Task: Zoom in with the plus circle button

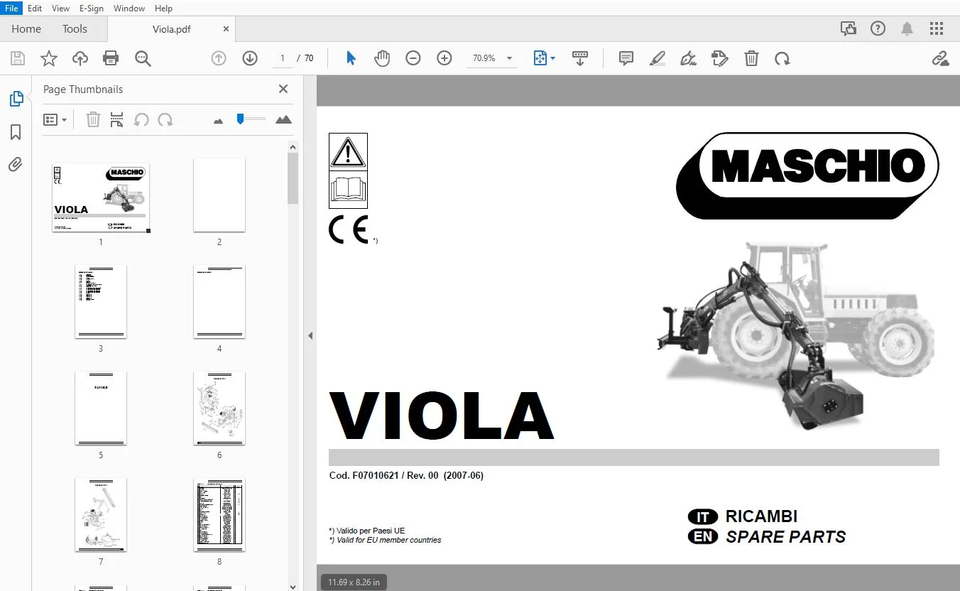Action: (444, 58)
